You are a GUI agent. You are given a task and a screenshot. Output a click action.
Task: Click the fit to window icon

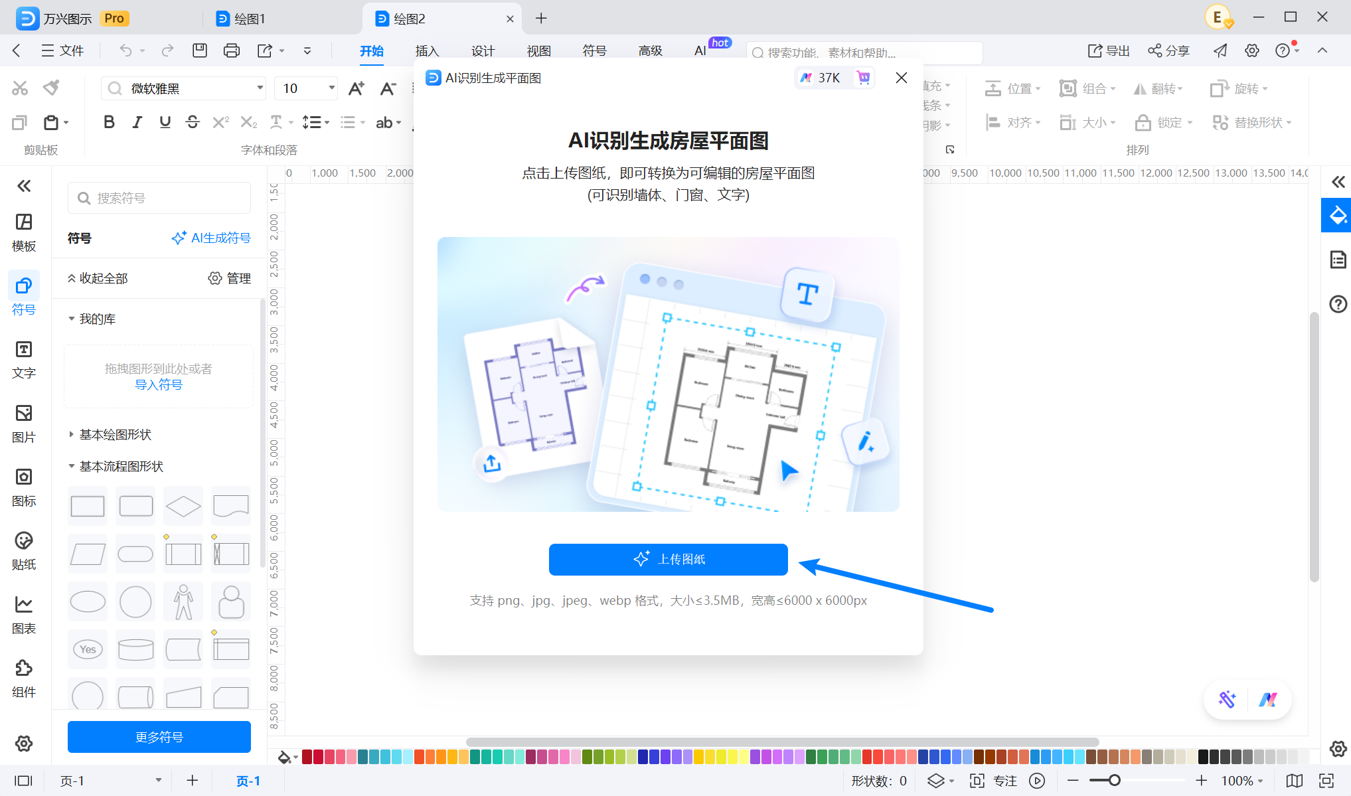tap(1326, 781)
